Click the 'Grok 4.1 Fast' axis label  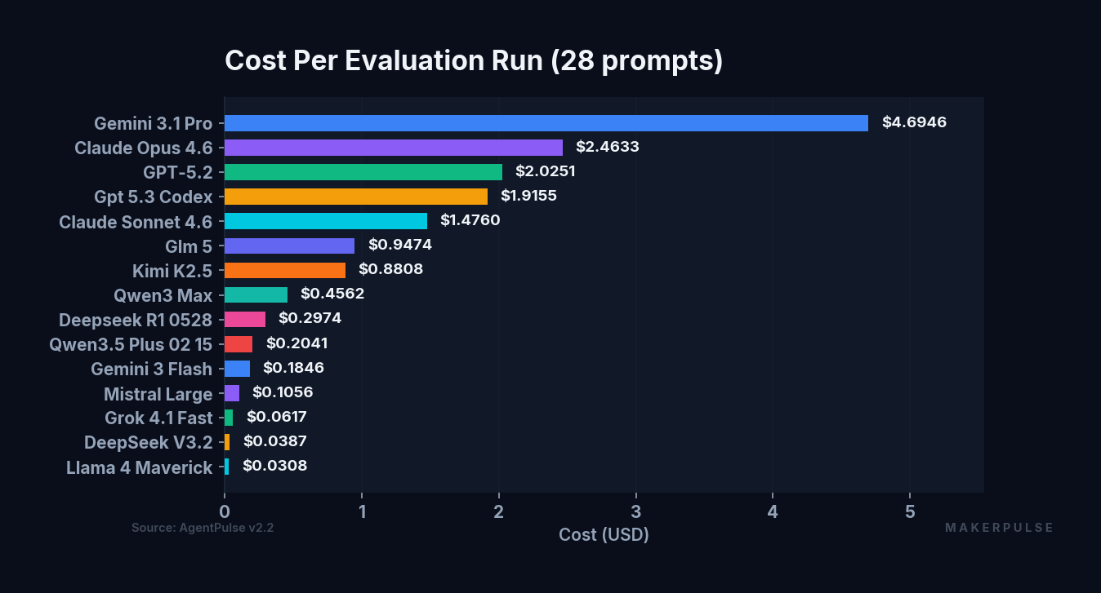coord(158,418)
